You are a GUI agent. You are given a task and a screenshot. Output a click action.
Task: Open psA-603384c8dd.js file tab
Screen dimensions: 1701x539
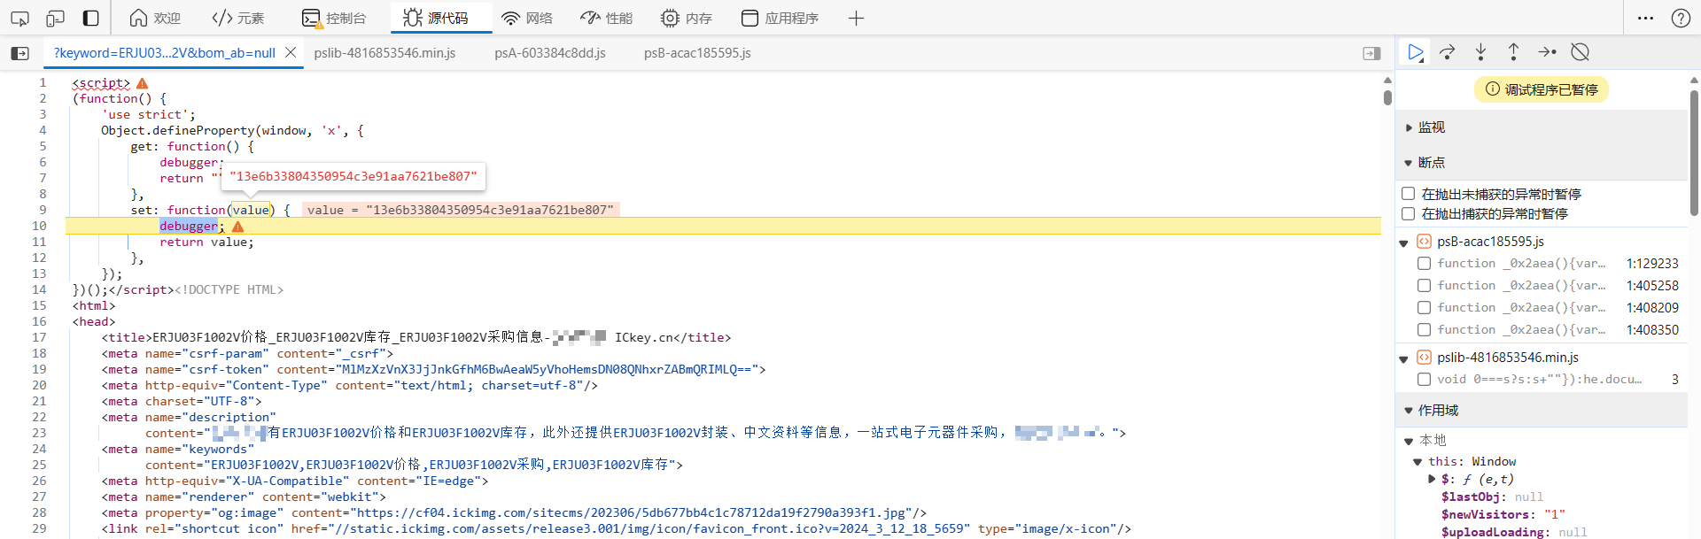coord(550,53)
